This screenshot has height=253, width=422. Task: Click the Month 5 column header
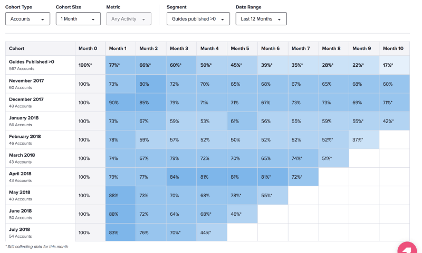pyautogui.click(x=242, y=48)
